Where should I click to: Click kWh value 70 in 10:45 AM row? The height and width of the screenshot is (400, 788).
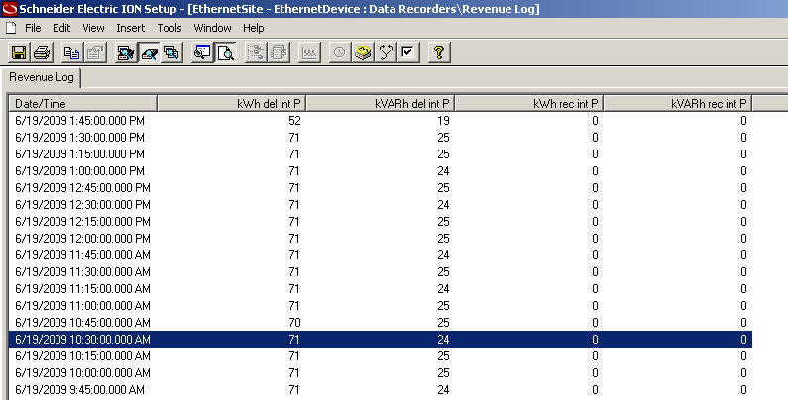point(294,322)
